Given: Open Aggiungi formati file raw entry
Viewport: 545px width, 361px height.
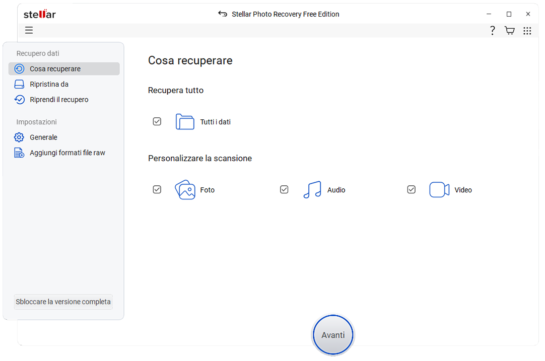Looking at the screenshot, I should click(64, 153).
